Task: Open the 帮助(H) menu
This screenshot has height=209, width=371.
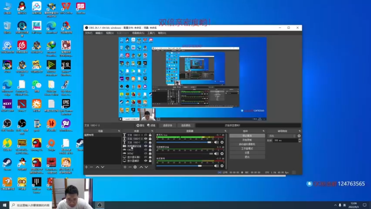Action: (162, 33)
